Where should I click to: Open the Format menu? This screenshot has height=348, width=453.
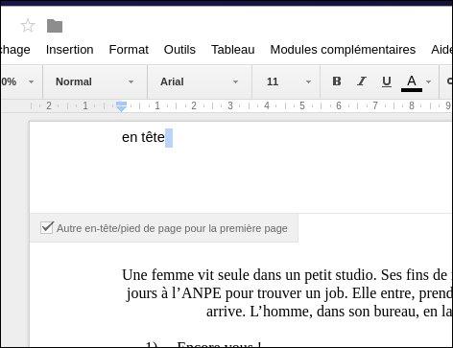pyautogui.click(x=129, y=50)
